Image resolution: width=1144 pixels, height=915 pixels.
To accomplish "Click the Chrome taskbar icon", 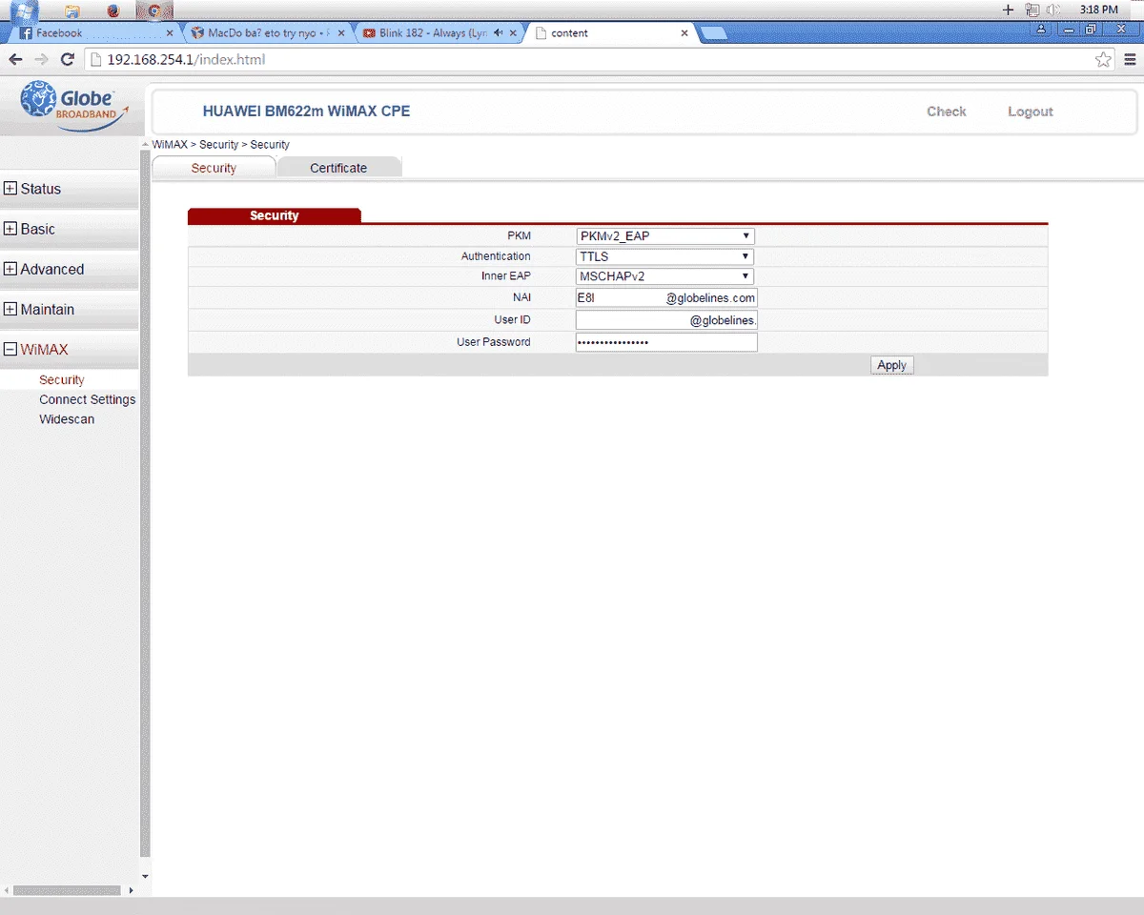I will (x=153, y=11).
